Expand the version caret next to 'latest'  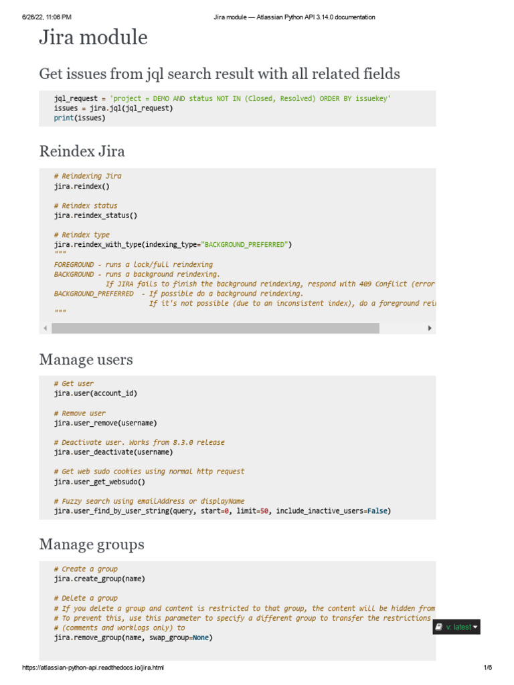pyautogui.click(x=475, y=627)
